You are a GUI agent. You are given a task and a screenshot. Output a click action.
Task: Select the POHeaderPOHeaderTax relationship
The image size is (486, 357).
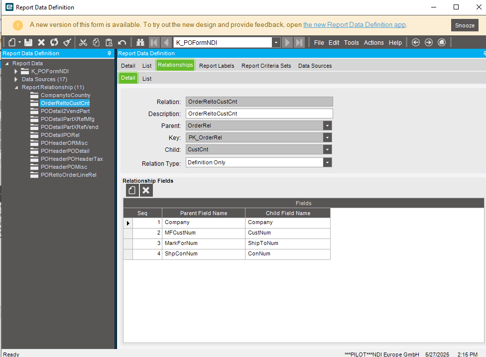point(72,159)
